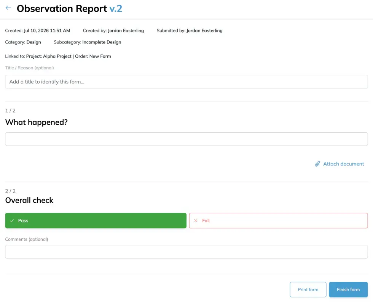The width and height of the screenshot is (373, 305).
Task: Click the Attach document link
Action: pos(343,164)
